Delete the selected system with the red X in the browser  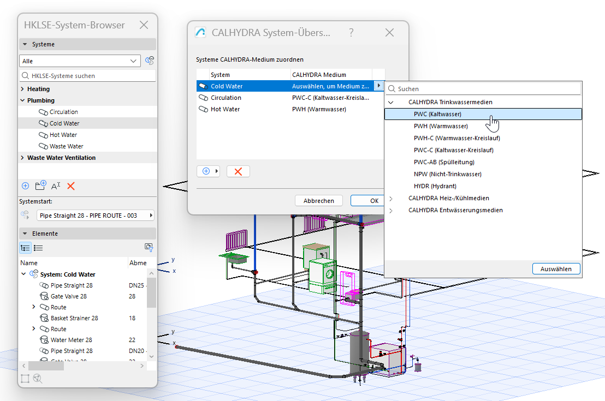[70, 186]
